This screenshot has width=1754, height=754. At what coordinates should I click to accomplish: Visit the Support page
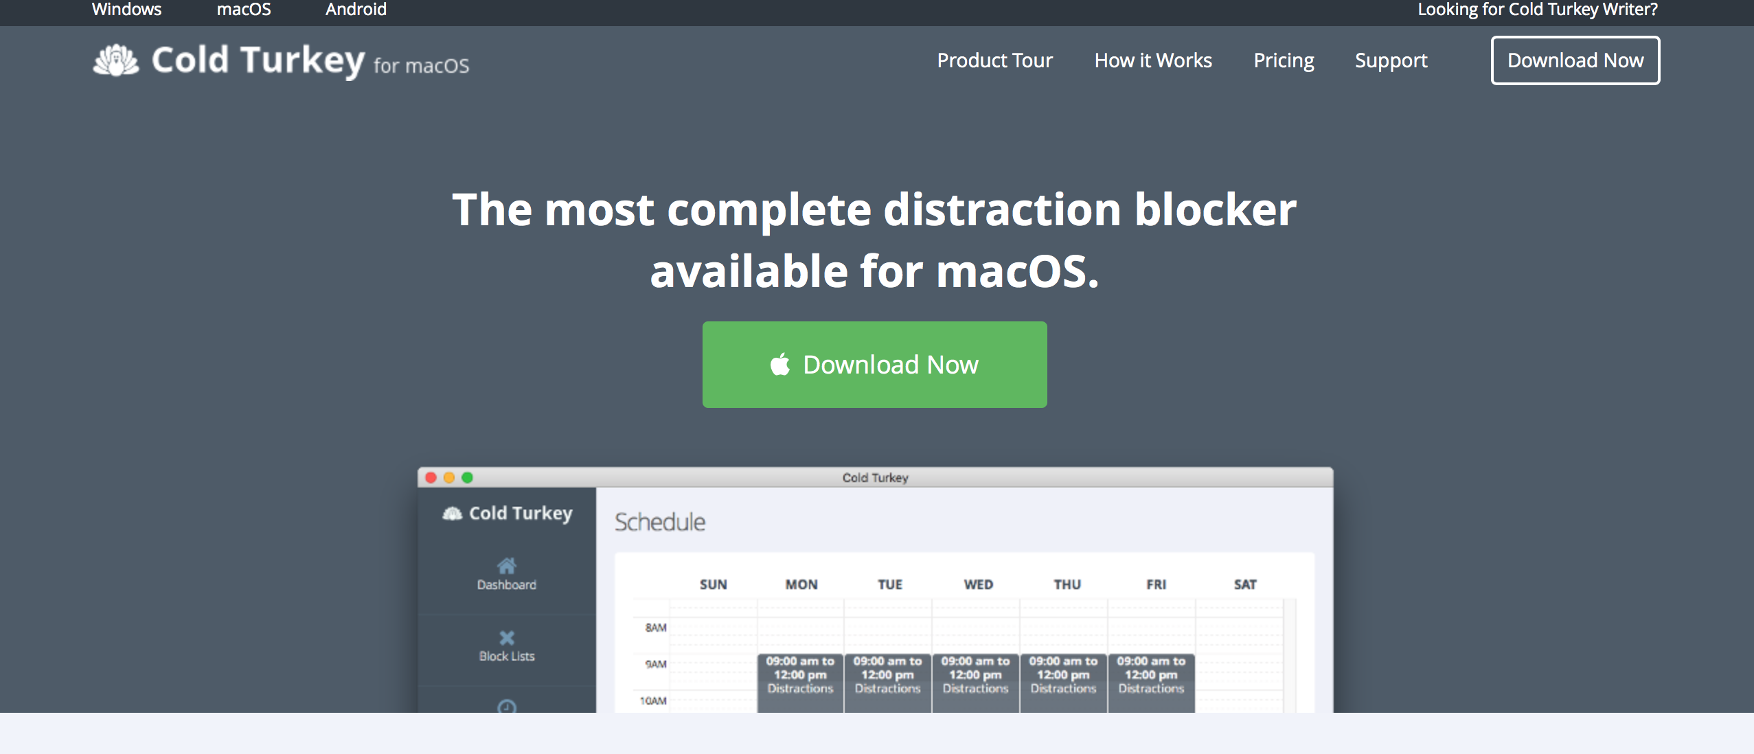[x=1391, y=60]
